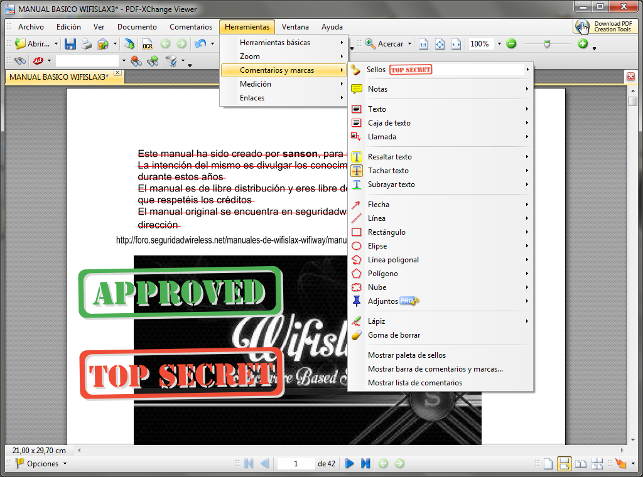Expand the search text field dropdown

(x=124, y=61)
